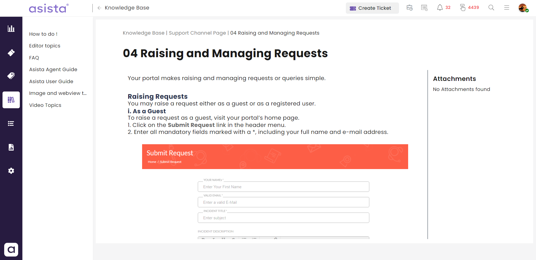536x260 pixels.
Task: Open the dashboard chart icon in sidebar
Action: pyautogui.click(x=11, y=28)
